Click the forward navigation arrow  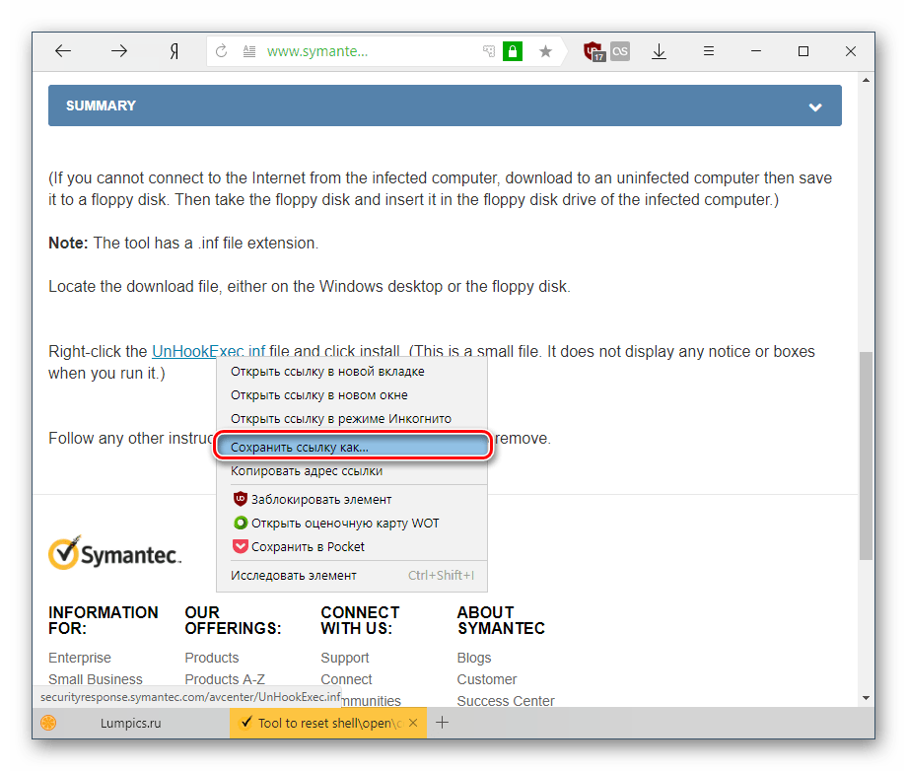[119, 51]
